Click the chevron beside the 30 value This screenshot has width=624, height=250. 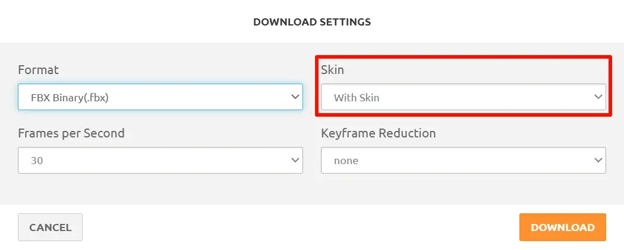pos(295,160)
